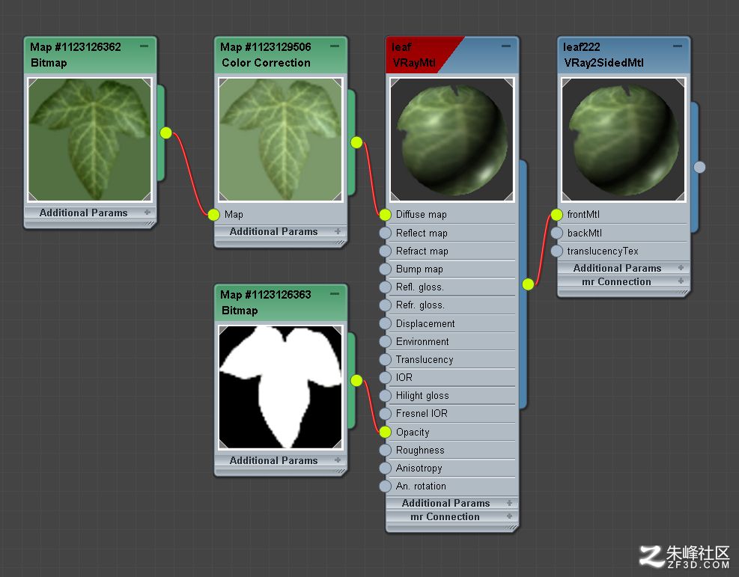
Task: Select the Refr. gloss. input socket
Action: [x=385, y=305]
